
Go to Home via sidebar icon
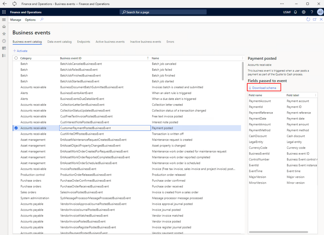4,27
